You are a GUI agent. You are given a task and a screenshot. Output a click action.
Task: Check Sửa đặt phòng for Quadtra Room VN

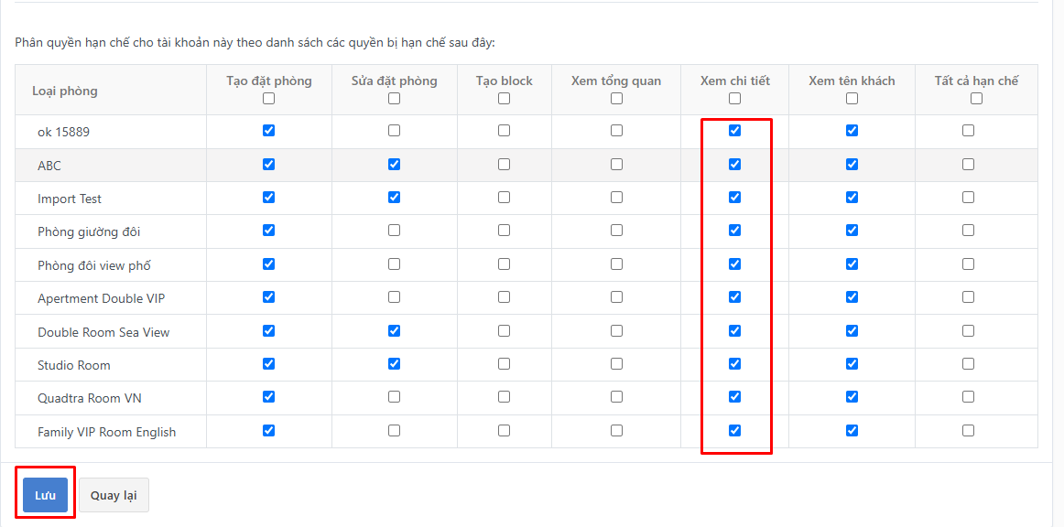pos(395,397)
